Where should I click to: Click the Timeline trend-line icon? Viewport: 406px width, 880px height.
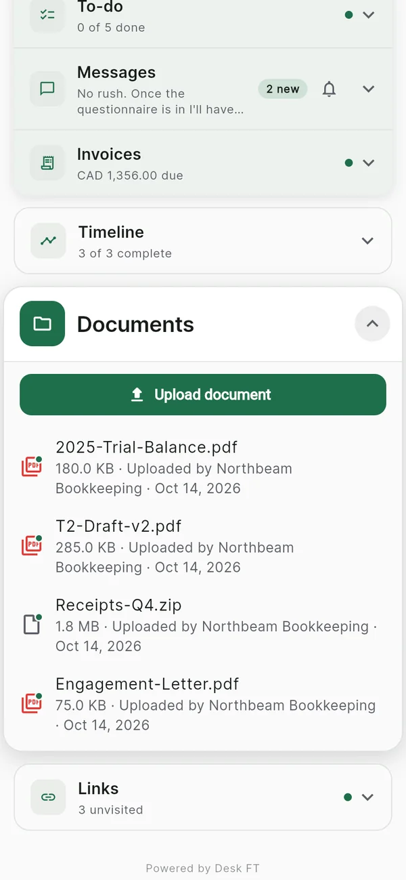point(48,240)
